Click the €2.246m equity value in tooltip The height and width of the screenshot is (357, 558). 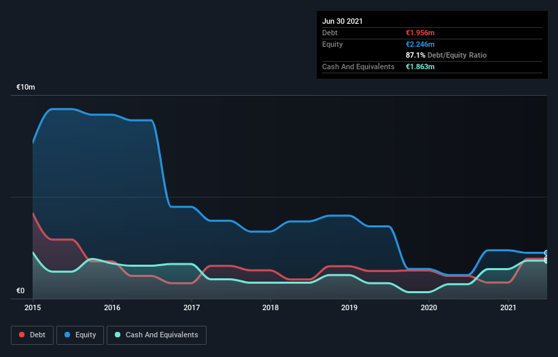[420, 44]
